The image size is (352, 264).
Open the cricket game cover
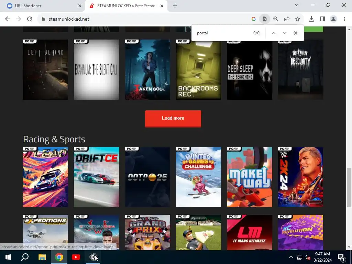pos(198,233)
